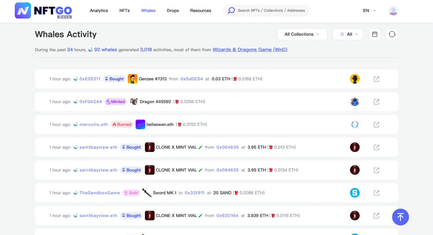This screenshot has width=433, height=235.
Task: Click the 3.939 ETH price text
Action: (258, 216)
